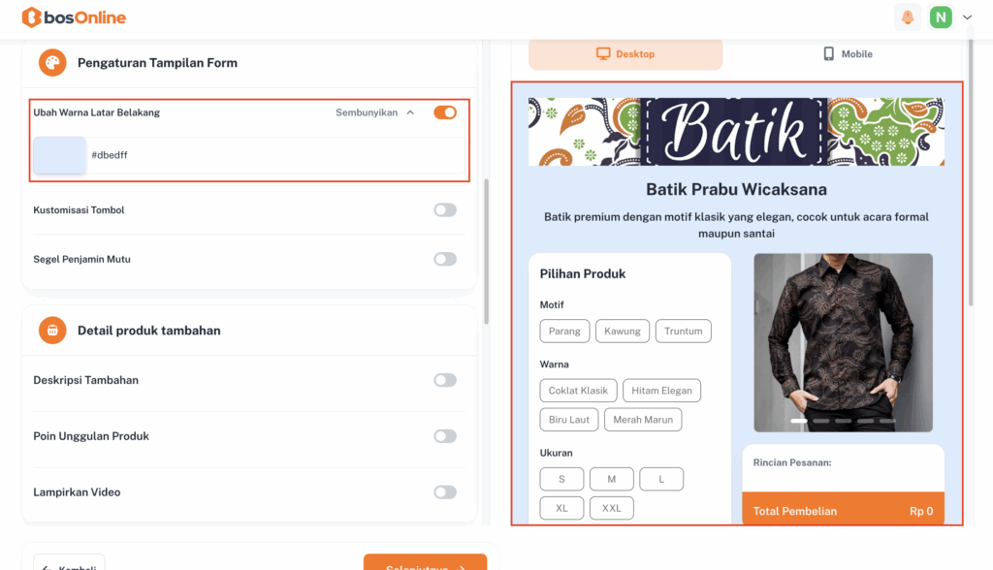
Task: Click the hex color code input field
Action: 272,155
